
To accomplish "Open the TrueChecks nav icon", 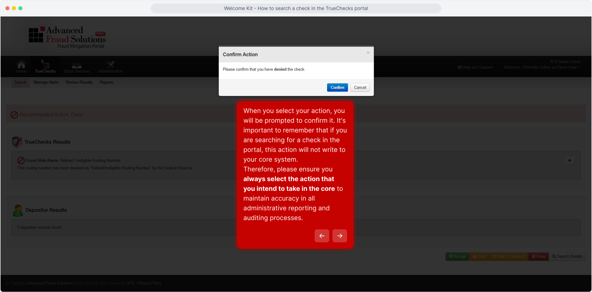I will pyautogui.click(x=45, y=64).
